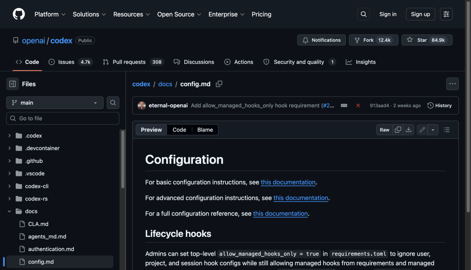Screen dimensions: 471x270
Task: Copy raw file content icon
Action: [398, 130]
